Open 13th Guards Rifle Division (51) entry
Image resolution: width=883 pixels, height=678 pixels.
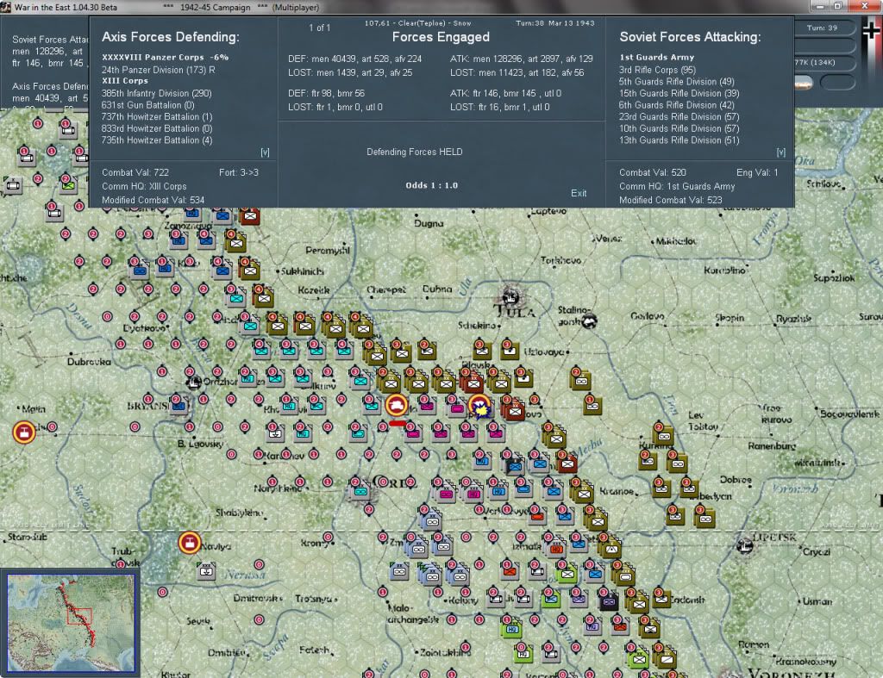pyautogui.click(x=679, y=140)
